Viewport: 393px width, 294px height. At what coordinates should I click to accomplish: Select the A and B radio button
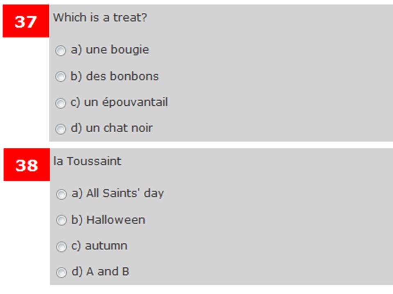click(61, 272)
